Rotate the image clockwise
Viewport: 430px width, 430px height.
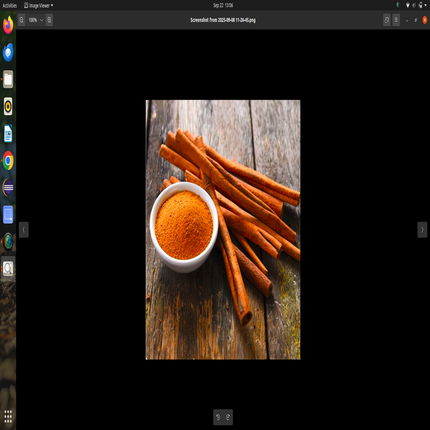coord(228,417)
